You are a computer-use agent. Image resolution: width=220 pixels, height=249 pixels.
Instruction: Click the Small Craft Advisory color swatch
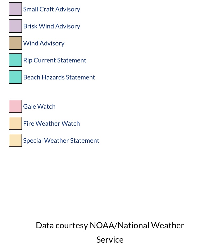pyautogui.click(x=15, y=9)
